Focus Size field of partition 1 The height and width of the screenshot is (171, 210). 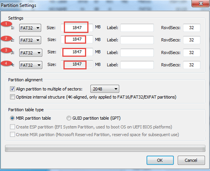point(77,28)
